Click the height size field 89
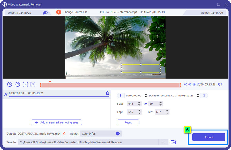 click(x=153, y=104)
